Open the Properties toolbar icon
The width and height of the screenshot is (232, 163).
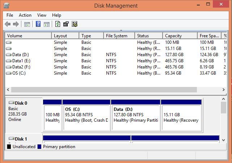tap(66, 24)
